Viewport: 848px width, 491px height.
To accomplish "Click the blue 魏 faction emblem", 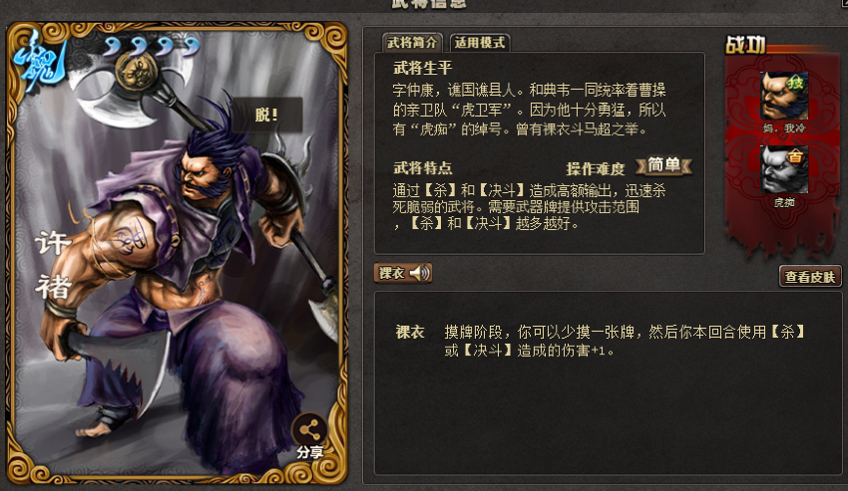I will pos(41,62).
